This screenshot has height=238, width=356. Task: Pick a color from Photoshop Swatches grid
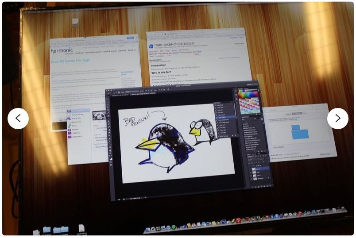tap(248, 102)
